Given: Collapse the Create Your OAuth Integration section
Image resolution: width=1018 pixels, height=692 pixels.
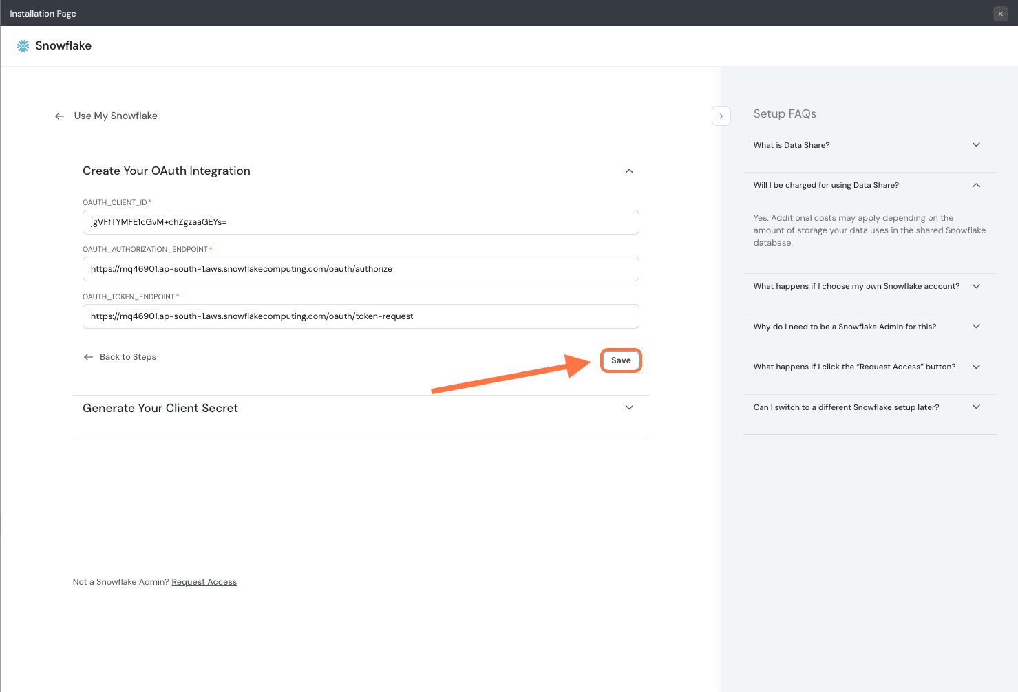Looking at the screenshot, I should coord(629,171).
